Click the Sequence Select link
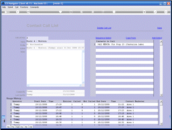 [x=103, y=38]
